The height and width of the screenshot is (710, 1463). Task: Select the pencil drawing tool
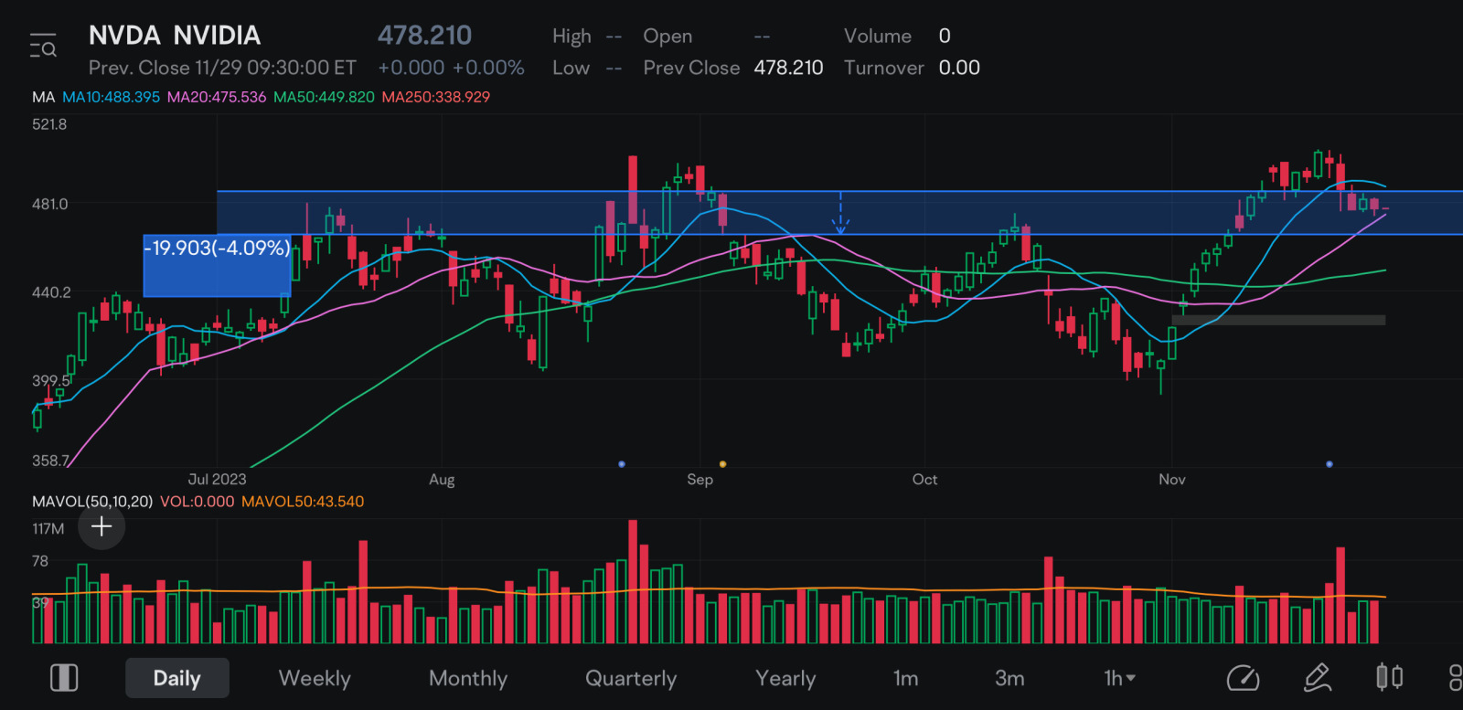pyautogui.click(x=1317, y=677)
